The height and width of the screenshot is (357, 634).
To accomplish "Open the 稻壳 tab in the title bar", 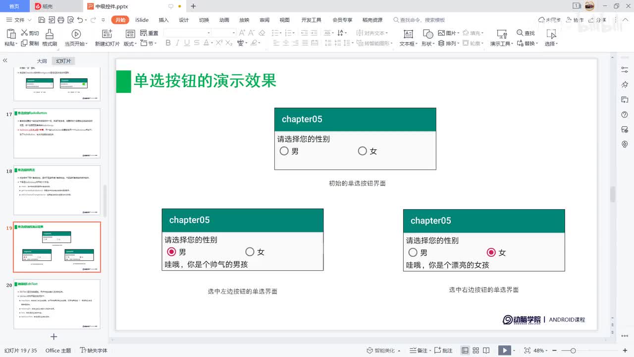I will [x=56, y=6].
